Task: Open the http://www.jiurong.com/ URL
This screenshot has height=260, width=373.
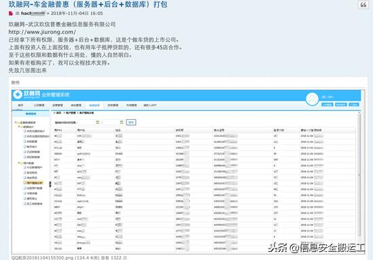Action: pyautogui.click(x=42, y=32)
